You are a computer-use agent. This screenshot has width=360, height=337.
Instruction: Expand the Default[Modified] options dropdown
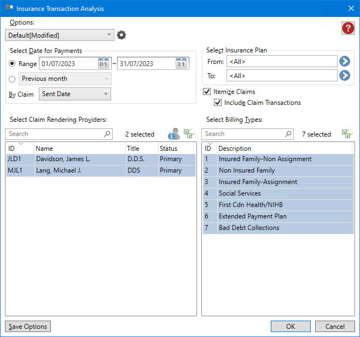click(x=59, y=35)
